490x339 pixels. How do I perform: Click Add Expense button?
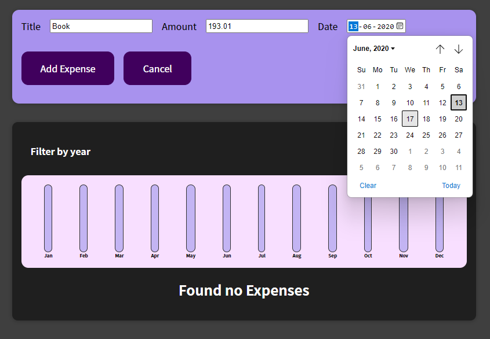point(68,68)
